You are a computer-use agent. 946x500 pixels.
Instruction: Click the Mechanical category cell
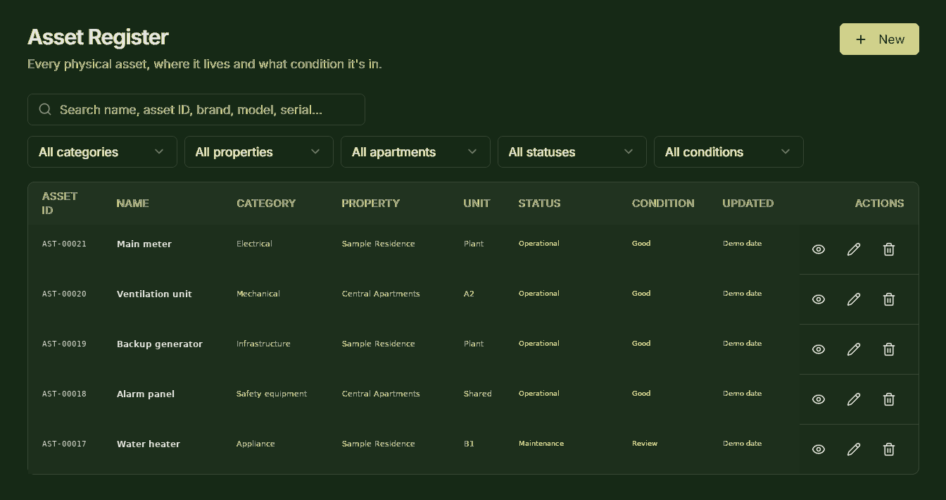pos(258,294)
